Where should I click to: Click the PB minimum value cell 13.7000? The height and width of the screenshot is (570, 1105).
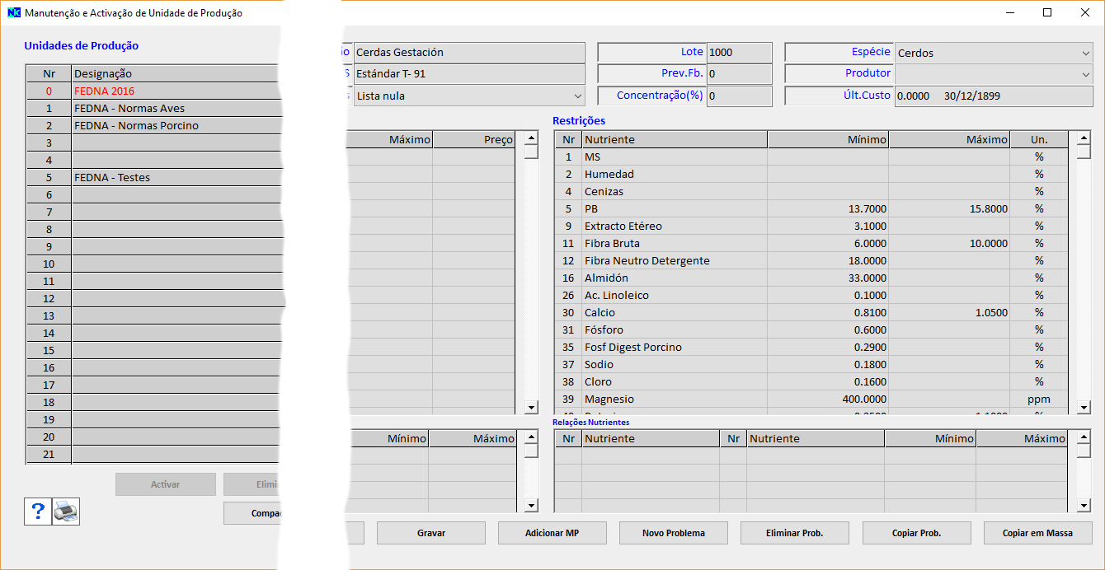[827, 209]
